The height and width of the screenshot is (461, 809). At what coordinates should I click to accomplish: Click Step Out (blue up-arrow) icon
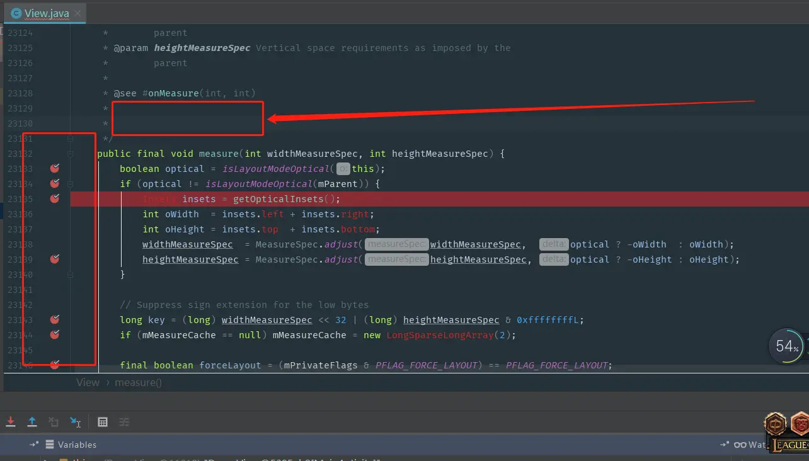pos(32,422)
